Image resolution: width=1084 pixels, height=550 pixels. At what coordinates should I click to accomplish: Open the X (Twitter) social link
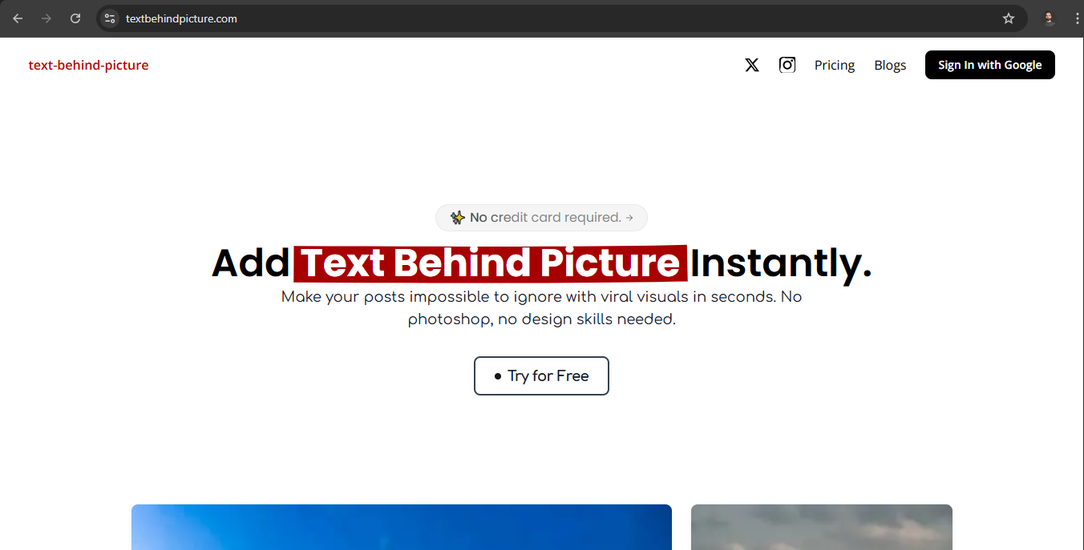tap(751, 65)
